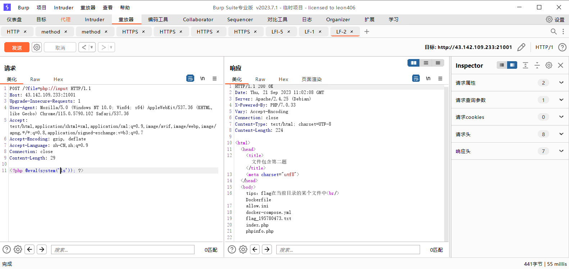Click the search magnifier in tab bar
Viewport: 569px width, 269px height.
coord(554,32)
